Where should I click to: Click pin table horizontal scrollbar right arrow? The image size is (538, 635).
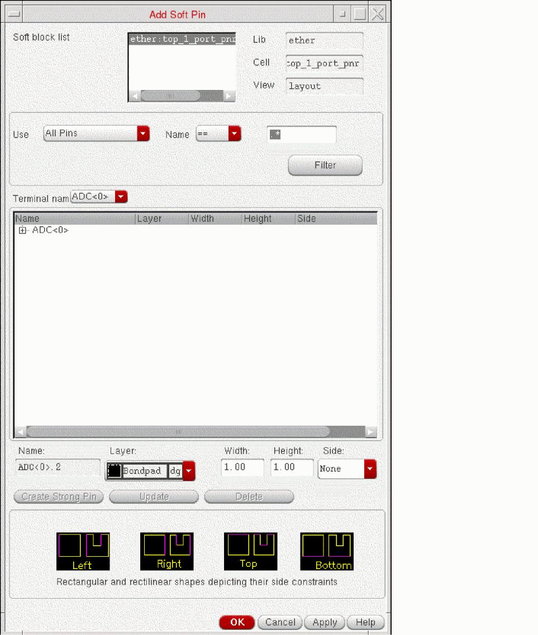coord(371,432)
